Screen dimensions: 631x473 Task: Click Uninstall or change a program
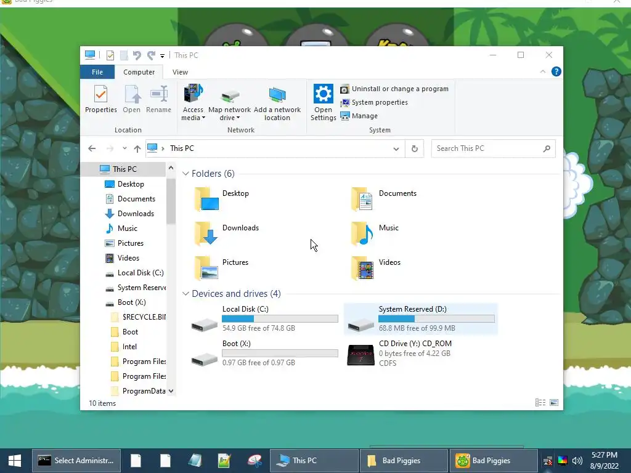point(394,89)
